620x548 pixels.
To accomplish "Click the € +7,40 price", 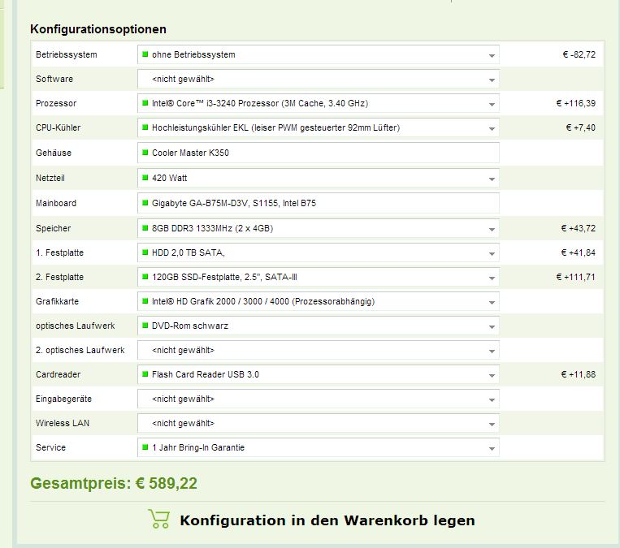I will click(x=580, y=127).
